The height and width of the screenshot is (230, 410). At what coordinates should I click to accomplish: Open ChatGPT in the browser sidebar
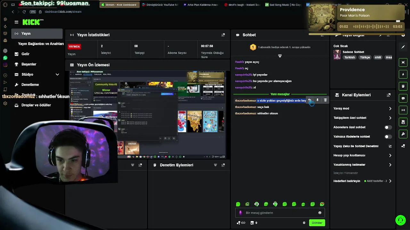tap(5, 51)
